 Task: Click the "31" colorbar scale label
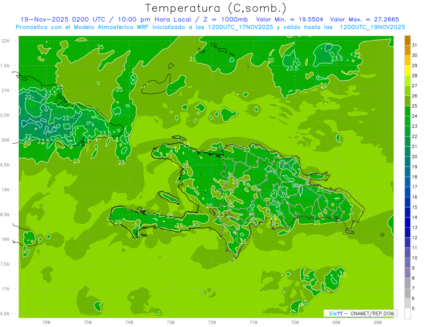click(x=415, y=46)
